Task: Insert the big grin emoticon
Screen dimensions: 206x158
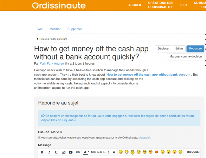Action: [x=126, y=152]
